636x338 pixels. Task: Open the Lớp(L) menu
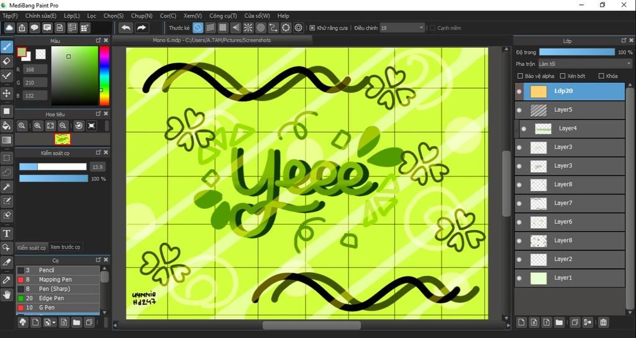pos(72,16)
